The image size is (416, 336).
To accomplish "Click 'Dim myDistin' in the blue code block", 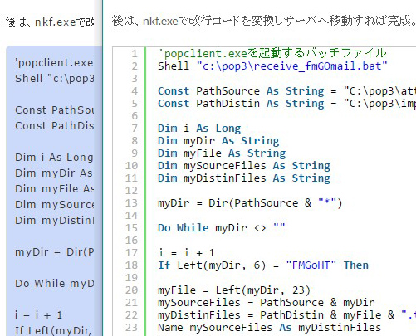I will [55, 221].
